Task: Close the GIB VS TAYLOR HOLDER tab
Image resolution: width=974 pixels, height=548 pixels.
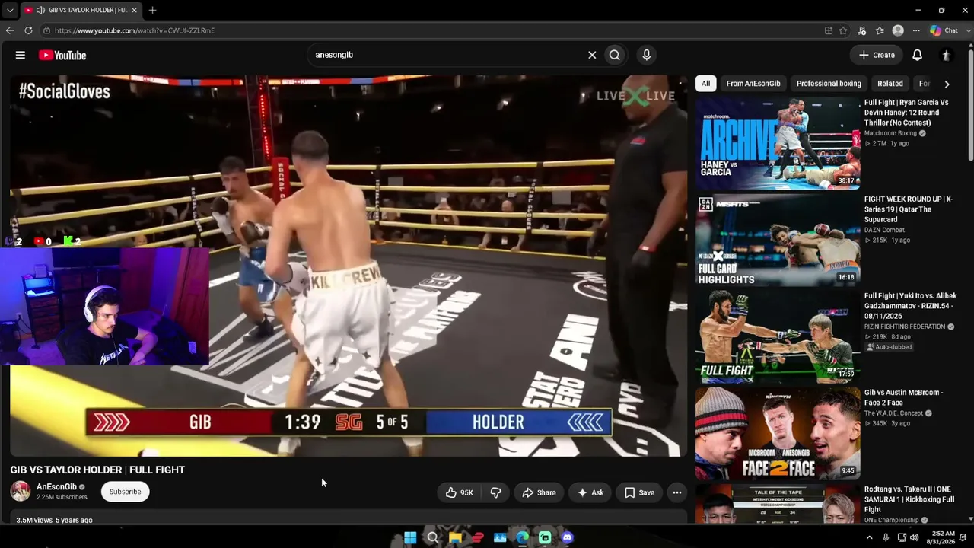Action: tap(134, 11)
